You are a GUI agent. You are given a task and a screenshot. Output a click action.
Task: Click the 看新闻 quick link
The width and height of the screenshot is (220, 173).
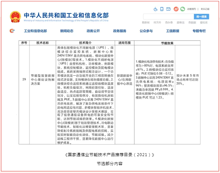point(146,22)
